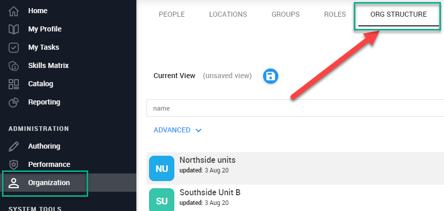Switch to the PEOPLE tab
The width and height of the screenshot is (444, 211).
pos(172,14)
